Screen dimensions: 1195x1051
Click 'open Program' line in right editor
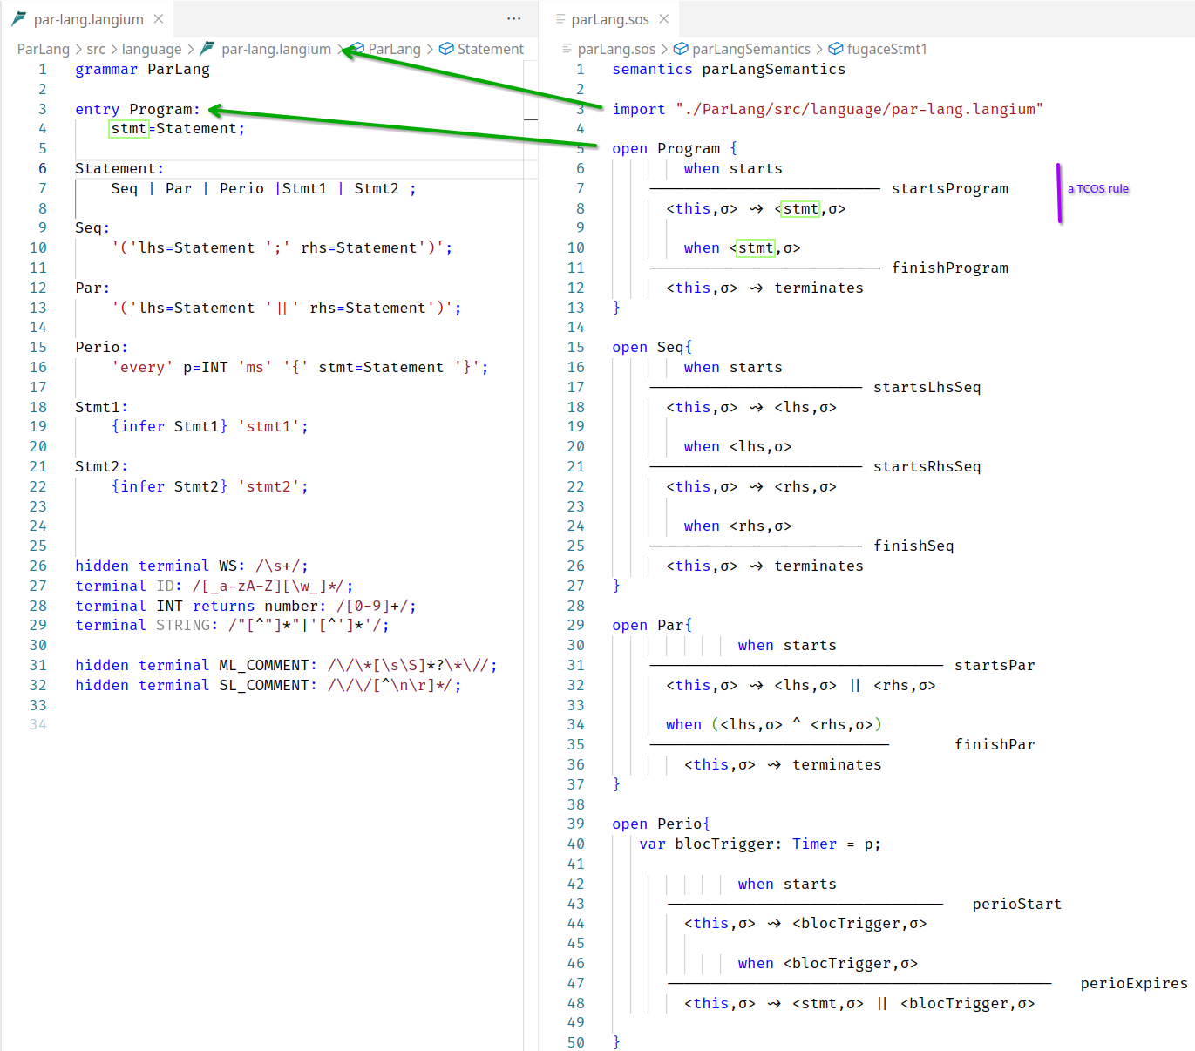click(675, 149)
